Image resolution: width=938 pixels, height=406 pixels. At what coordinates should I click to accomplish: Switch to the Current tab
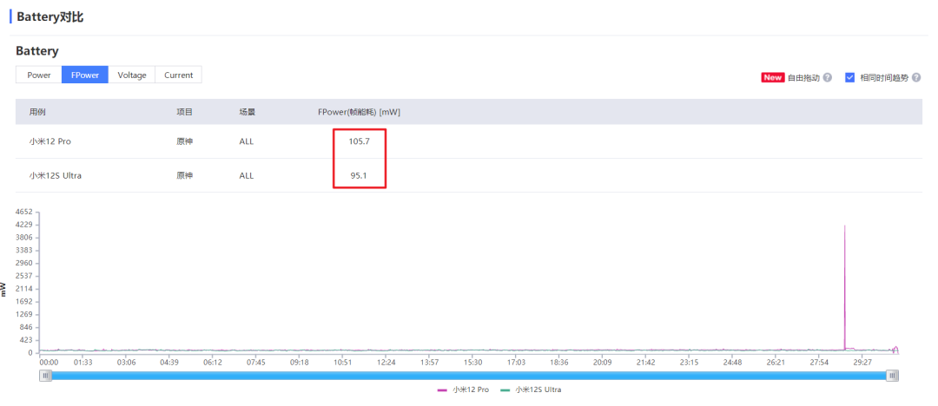(x=178, y=75)
